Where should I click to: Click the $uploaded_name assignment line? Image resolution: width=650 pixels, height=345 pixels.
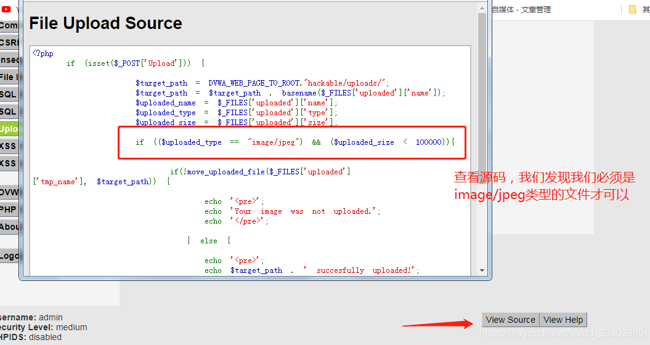pos(237,103)
